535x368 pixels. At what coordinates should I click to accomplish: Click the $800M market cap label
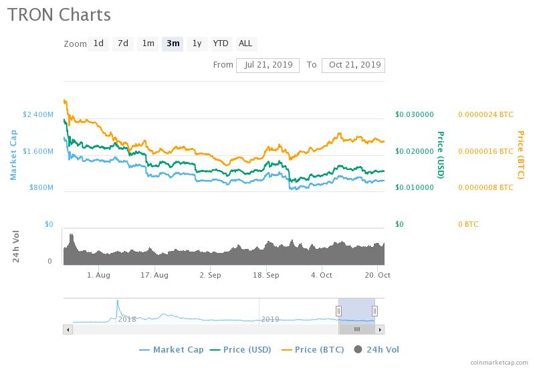point(41,187)
